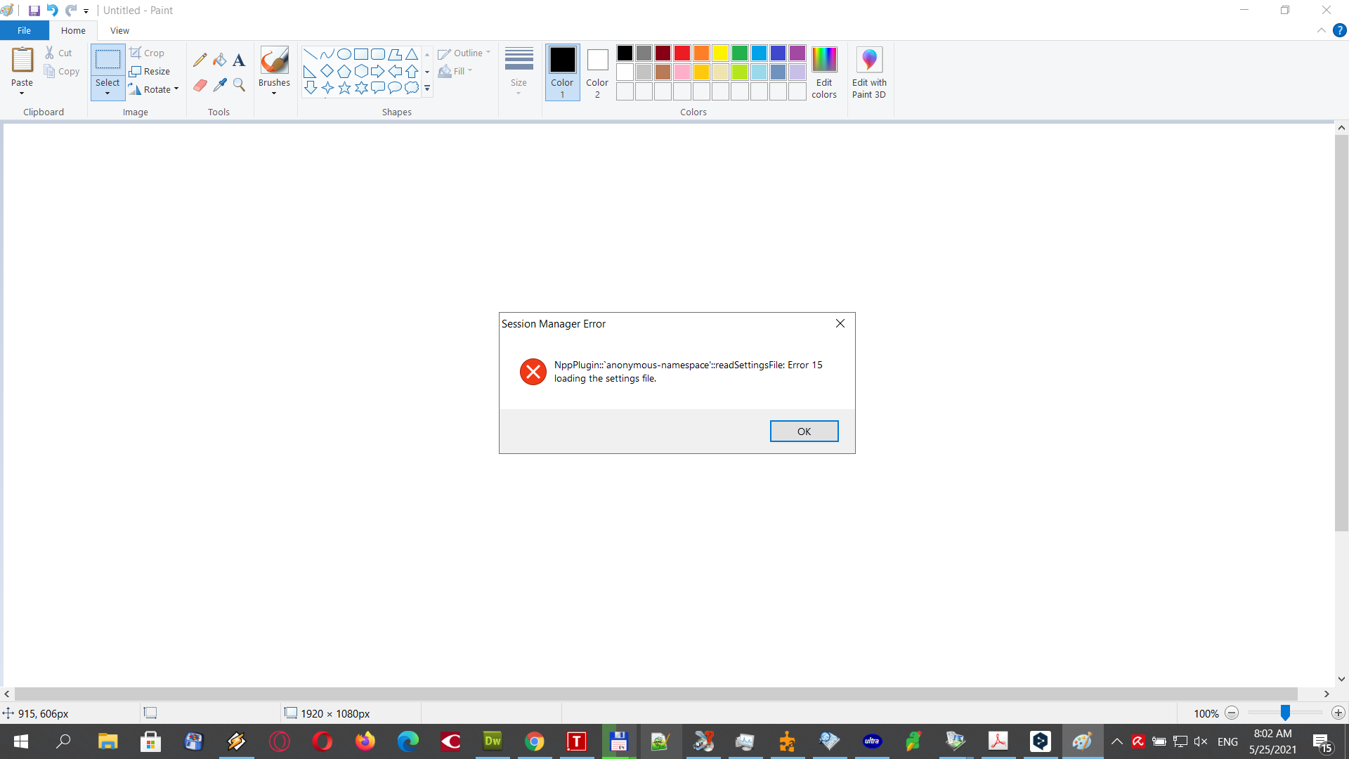
Task: Choose the Rounded rectangular callout shape
Action: click(378, 88)
